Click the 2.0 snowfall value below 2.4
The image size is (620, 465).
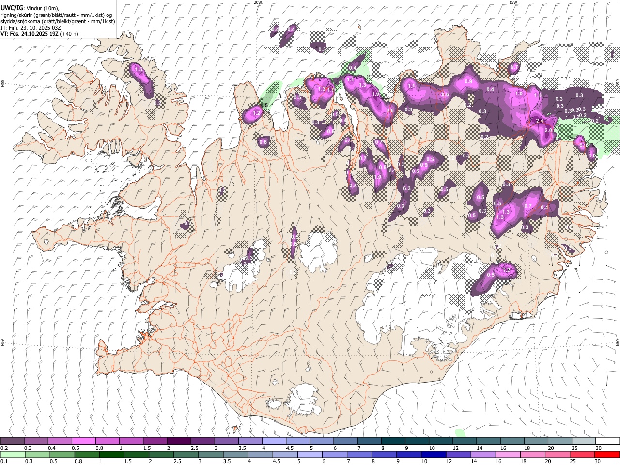tap(548, 131)
